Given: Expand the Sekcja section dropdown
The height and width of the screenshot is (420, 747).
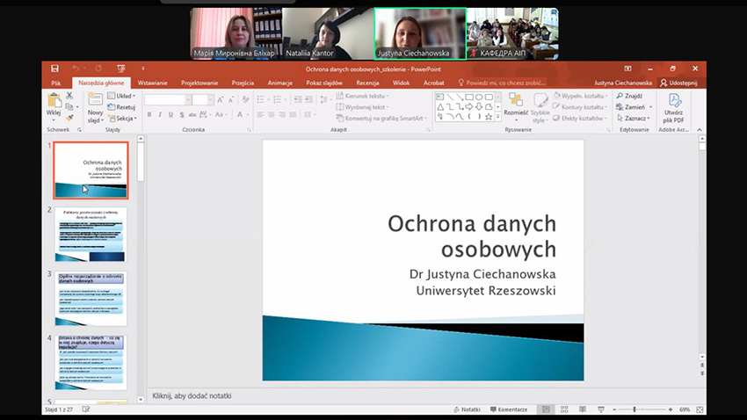Looking at the screenshot, I should tap(124, 118).
